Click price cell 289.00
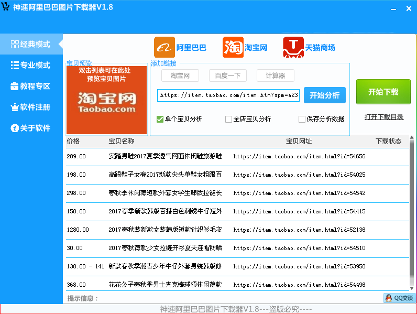This screenshot has width=417, height=314. click(76, 156)
